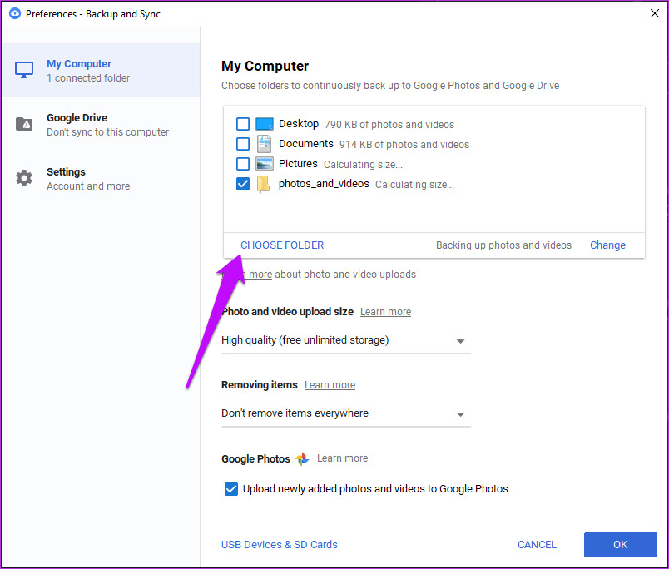669x569 pixels.
Task: Select the Pictures folder name
Action: point(298,164)
